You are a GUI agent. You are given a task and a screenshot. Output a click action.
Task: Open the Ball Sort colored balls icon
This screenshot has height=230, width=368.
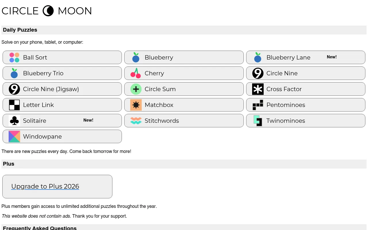[14, 57]
